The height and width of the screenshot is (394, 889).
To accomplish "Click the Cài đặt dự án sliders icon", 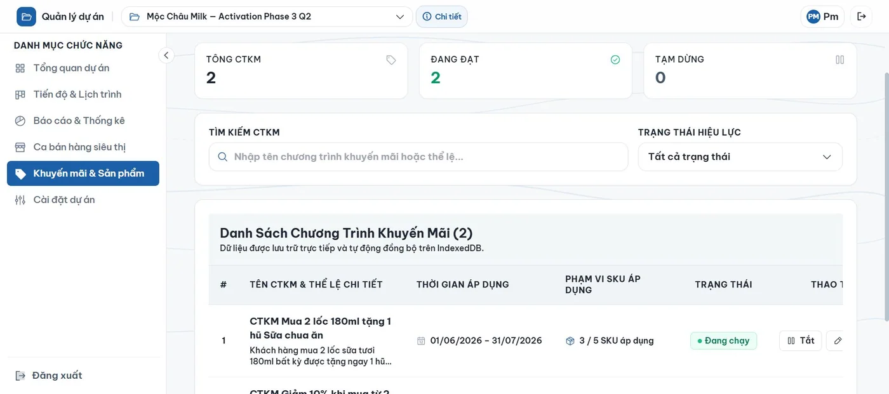I will pos(20,200).
